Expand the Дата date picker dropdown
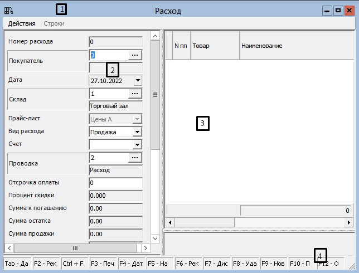359x273 pixels. 138,81
